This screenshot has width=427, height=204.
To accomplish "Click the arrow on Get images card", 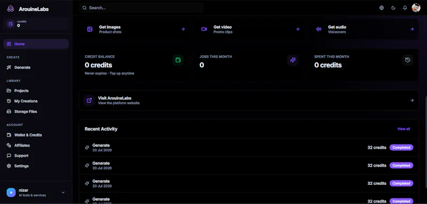I will pyautogui.click(x=183, y=29).
